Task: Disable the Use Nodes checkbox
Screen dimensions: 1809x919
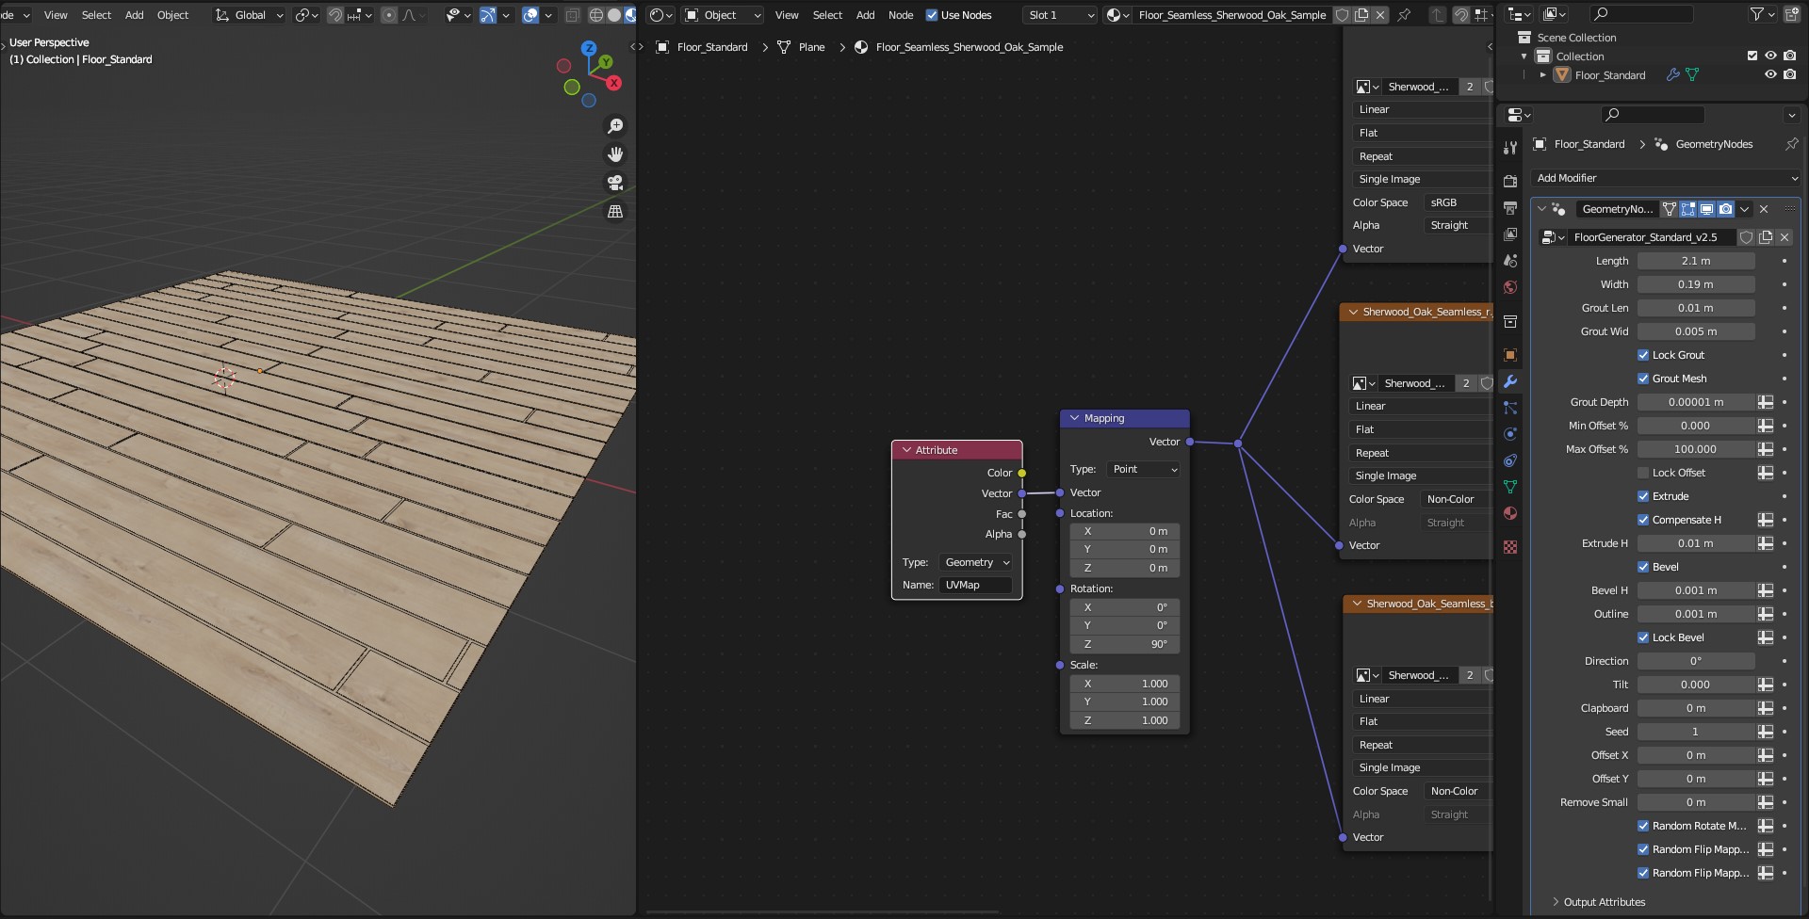Action: [932, 15]
